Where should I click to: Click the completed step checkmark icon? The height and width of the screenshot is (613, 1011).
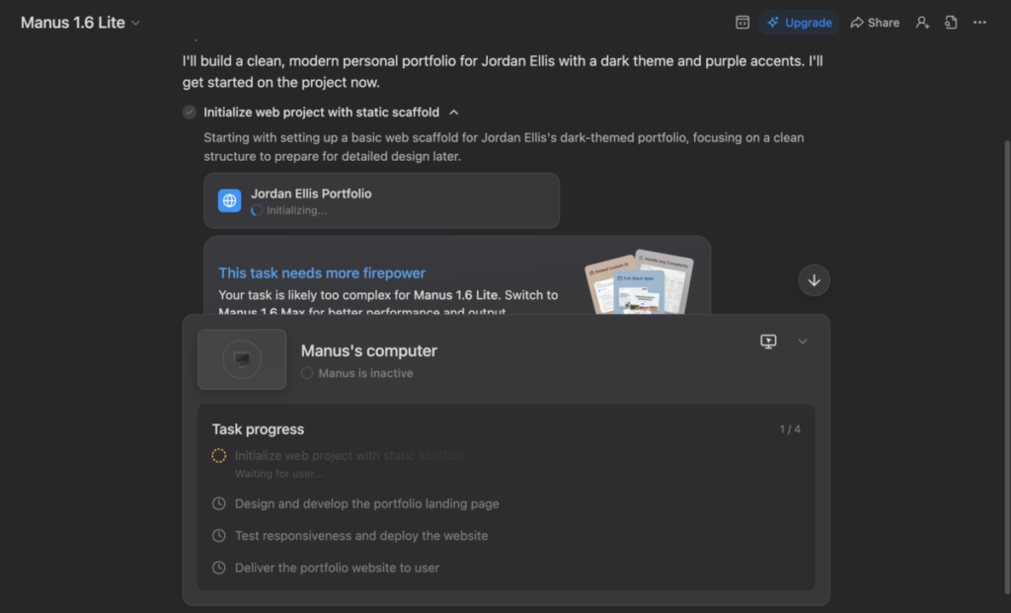coord(190,113)
